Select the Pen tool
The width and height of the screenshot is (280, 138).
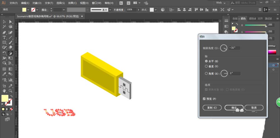point(4,32)
